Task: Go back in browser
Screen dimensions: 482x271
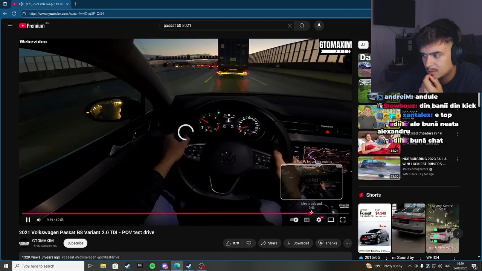Action: coord(5,14)
